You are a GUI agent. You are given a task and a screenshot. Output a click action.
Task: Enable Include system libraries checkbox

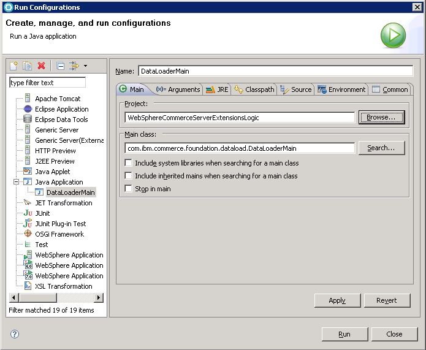[128, 163]
